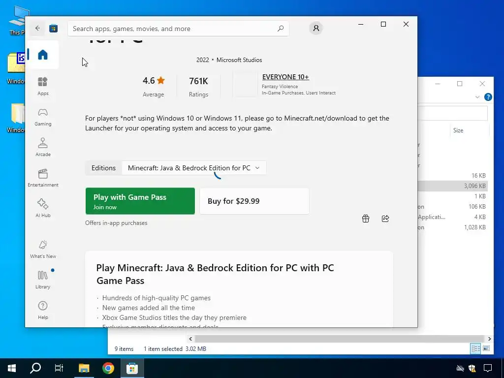Click the '9 items' status text
Image resolution: width=504 pixels, height=378 pixels.
coord(124,349)
